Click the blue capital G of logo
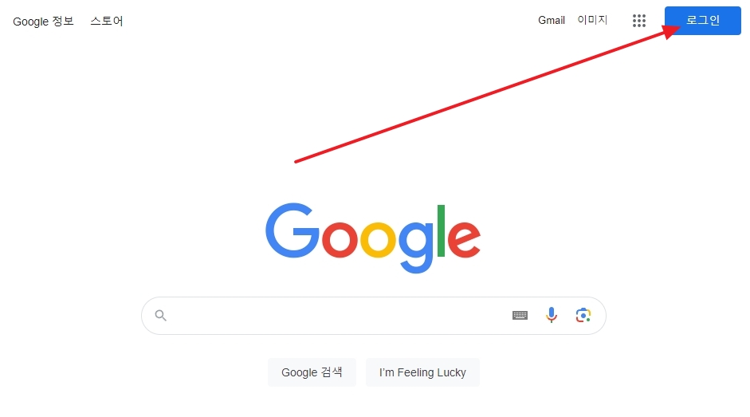This screenshot has width=750, height=417. 293,230
